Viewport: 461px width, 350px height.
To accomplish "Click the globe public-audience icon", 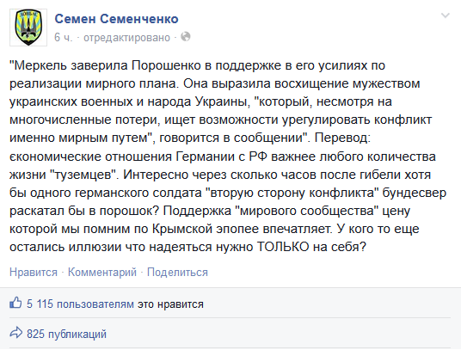I will click(186, 37).
